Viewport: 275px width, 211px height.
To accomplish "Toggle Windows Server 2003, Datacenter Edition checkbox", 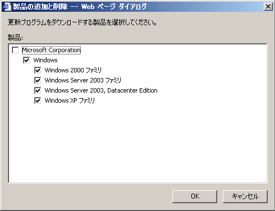I will tap(38, 90).
